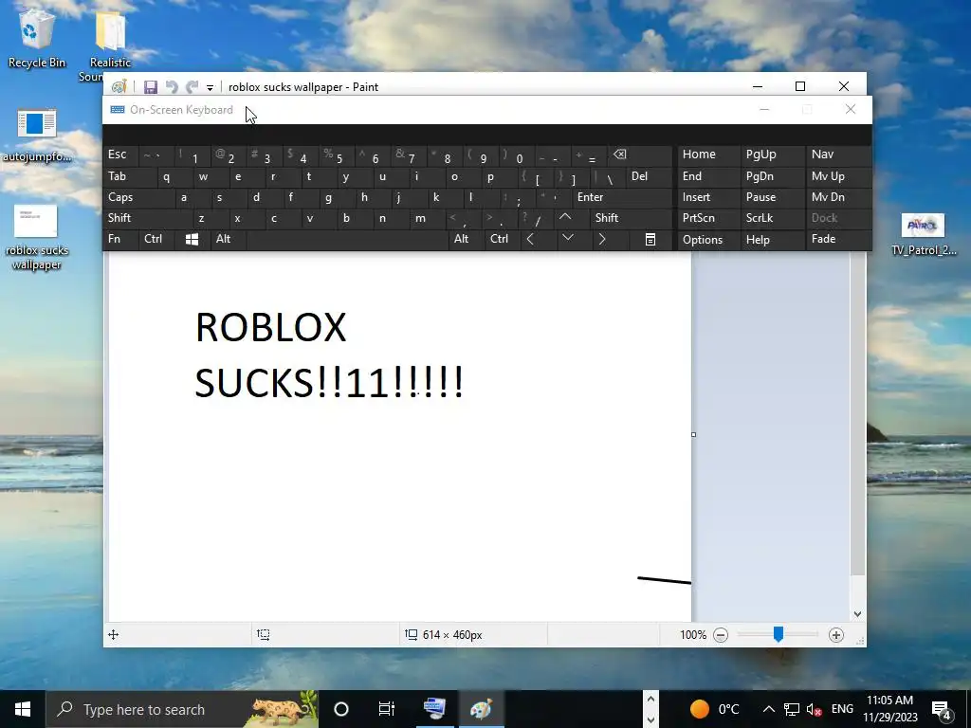Tap the context menu key on keyboard

point(650,240)
